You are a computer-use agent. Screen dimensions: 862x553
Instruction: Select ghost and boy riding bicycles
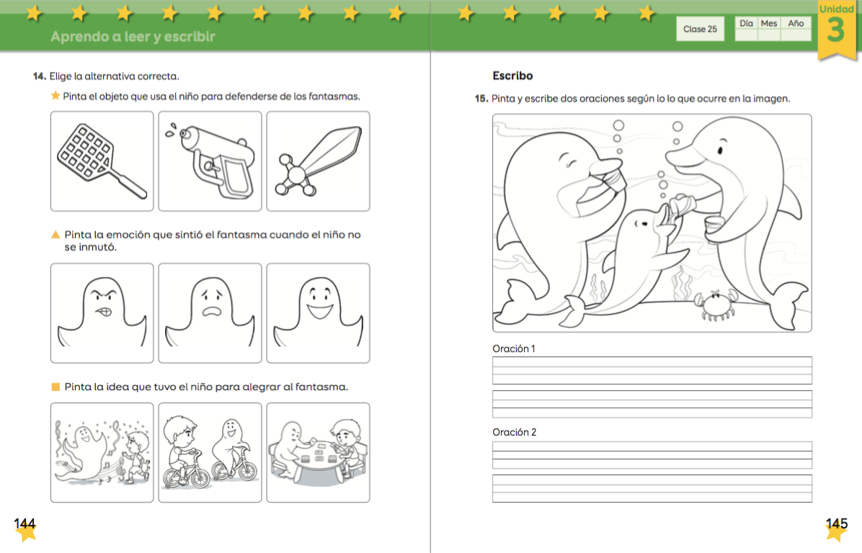[210, 452]
